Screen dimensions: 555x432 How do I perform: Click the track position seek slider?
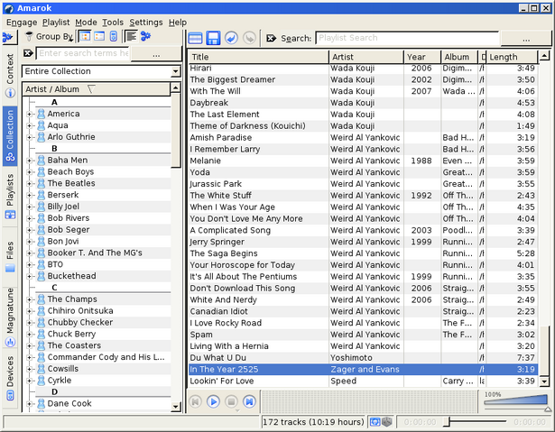[x=476, y=422]
